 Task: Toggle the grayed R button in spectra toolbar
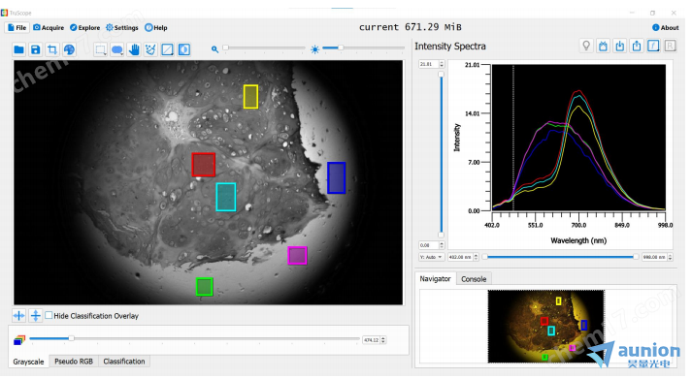click(x=670, y=46)
